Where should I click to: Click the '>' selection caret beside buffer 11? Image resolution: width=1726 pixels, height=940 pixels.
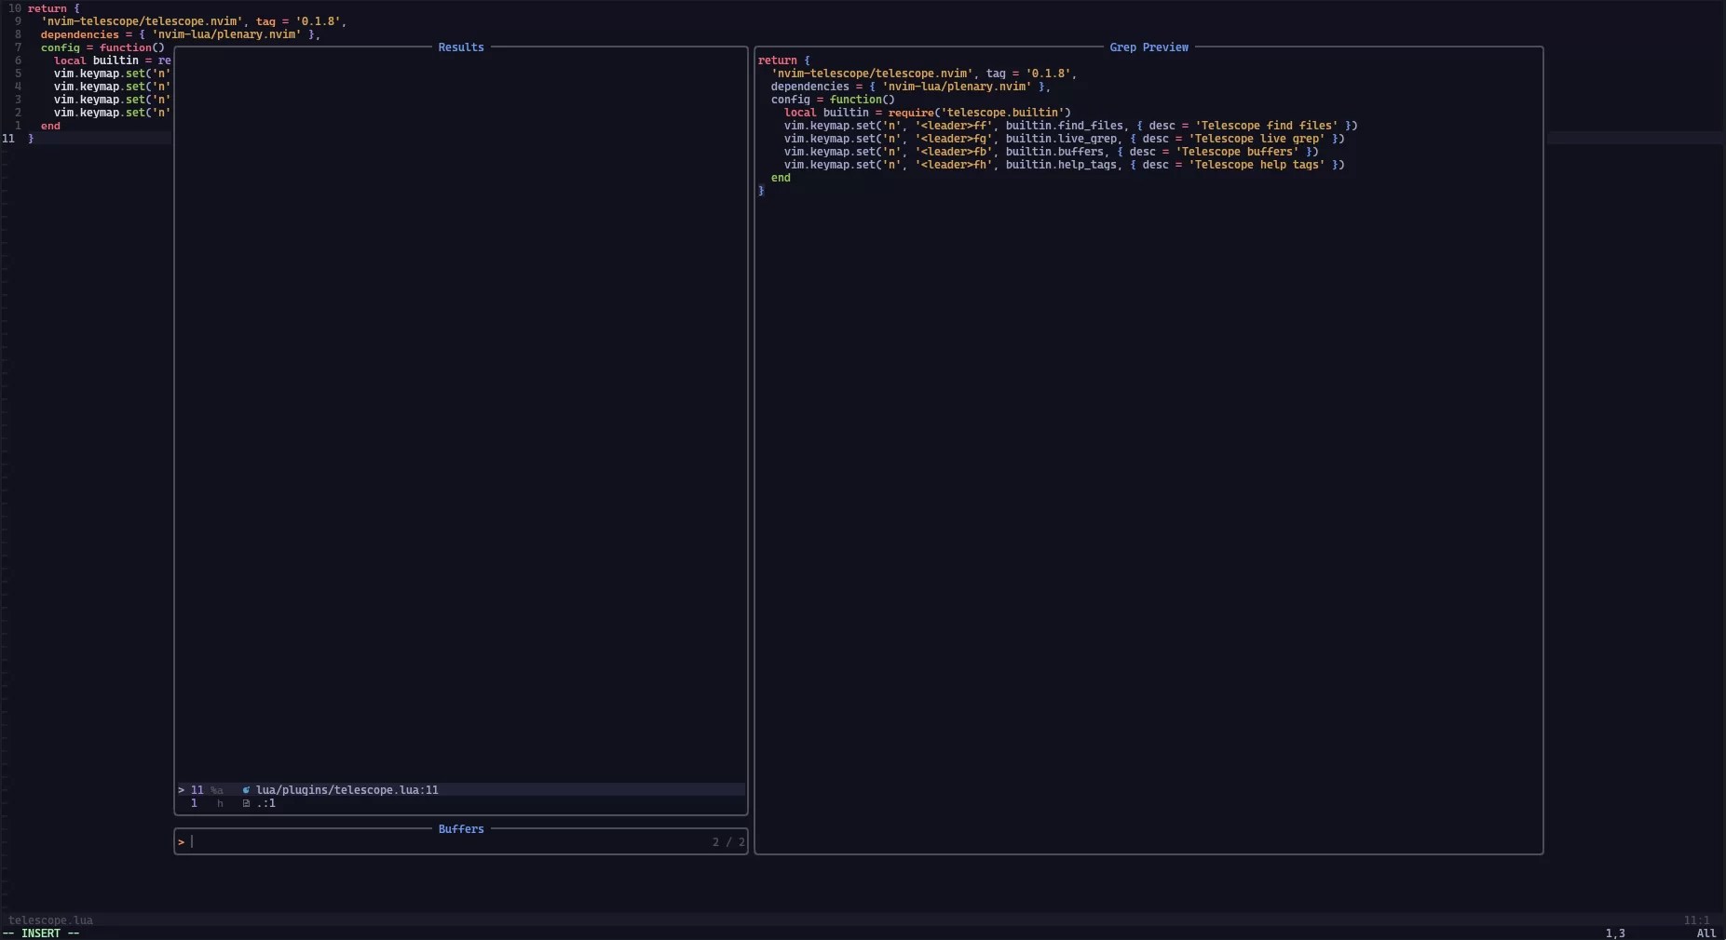tap(181, 790)
